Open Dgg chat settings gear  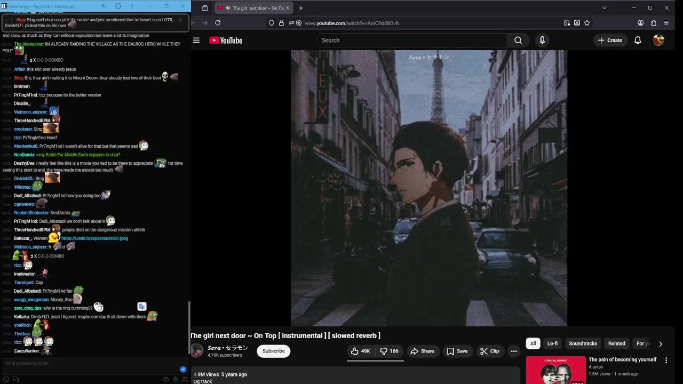click(175, 379)
